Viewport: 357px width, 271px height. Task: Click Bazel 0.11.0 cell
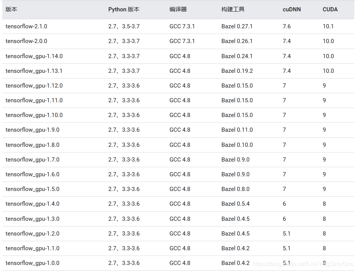click(237, 130)
